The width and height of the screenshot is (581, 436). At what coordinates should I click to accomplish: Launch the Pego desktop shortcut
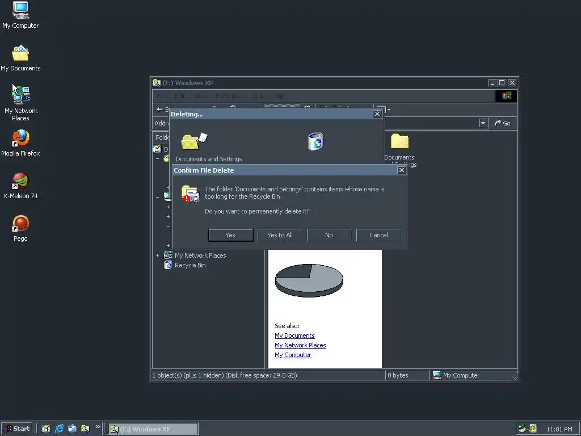20,229
